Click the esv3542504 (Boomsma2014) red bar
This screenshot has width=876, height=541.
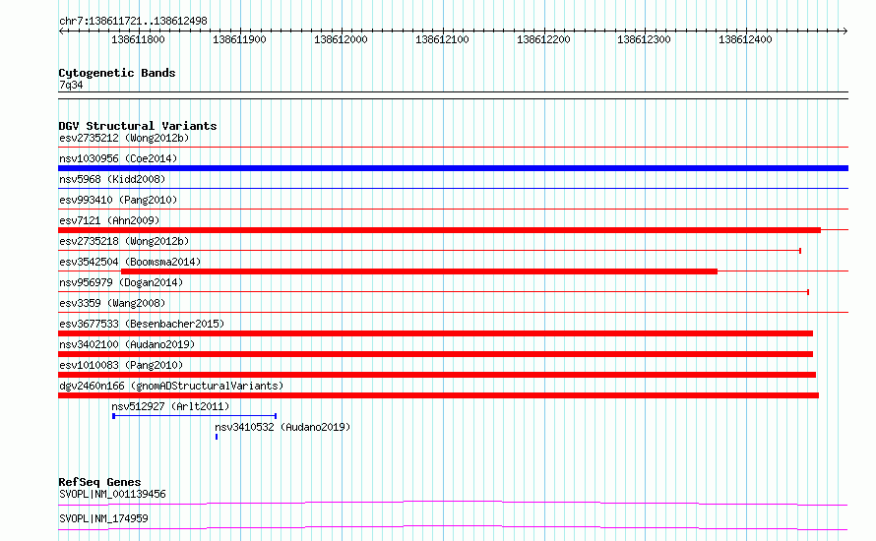coord(419,271)
